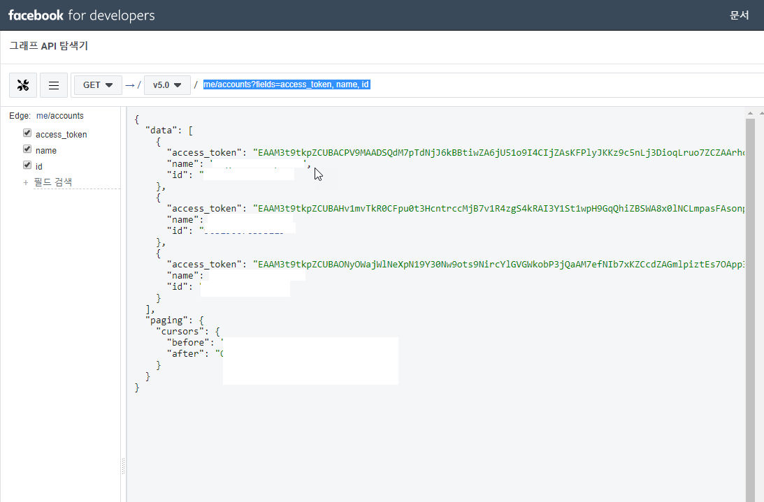Click the Edge: label in the sidebar
The width and height of the screenshot is (764, 502).
[x=20, y=116]
